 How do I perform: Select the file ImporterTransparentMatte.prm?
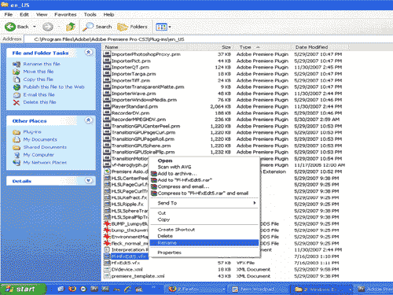point(148,87)
